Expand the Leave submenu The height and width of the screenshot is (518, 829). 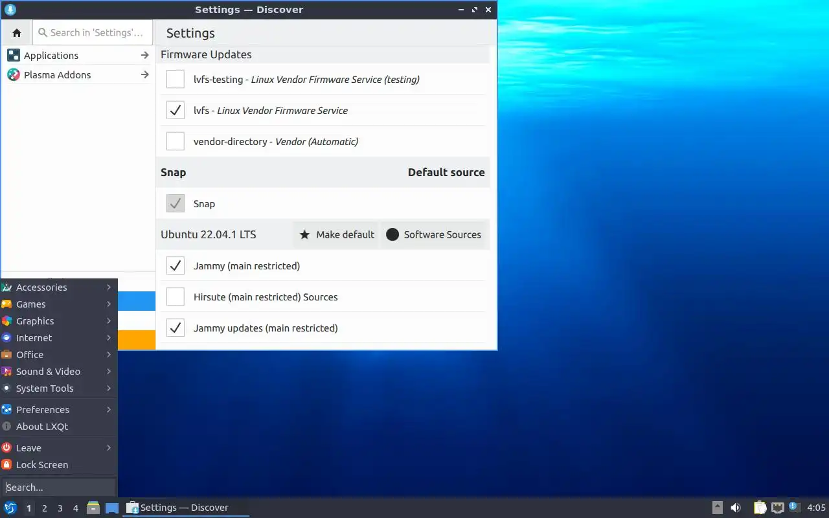pos(58,448)
